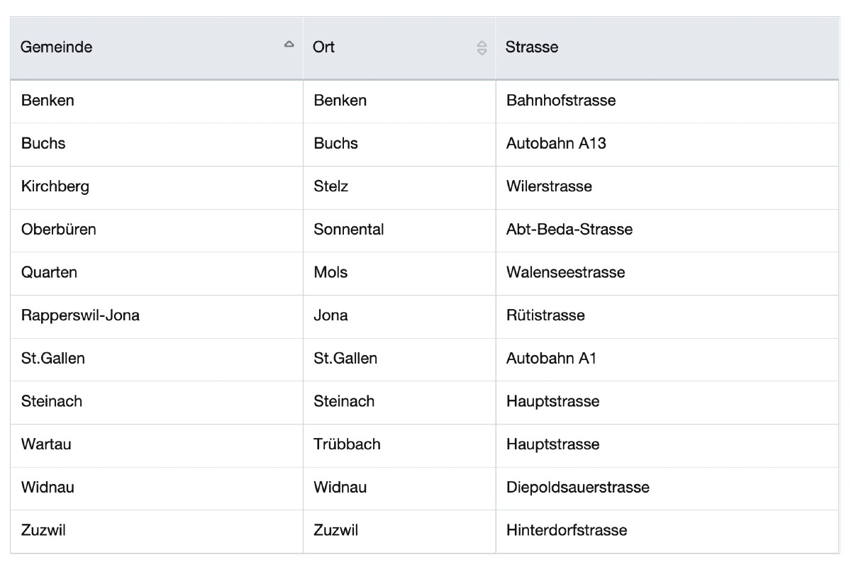
Task: Click the Sonnental Ort cell
Action: click(348, 230)
